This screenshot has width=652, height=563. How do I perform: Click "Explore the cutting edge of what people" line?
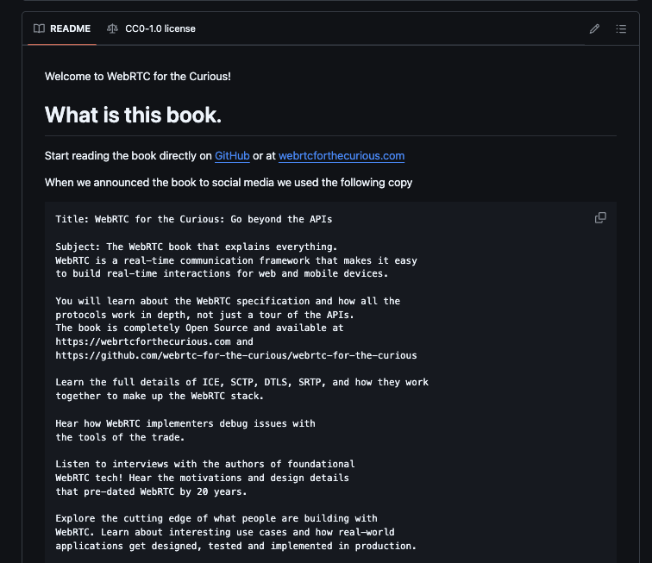pyautogui.click(x=216, y=518)
